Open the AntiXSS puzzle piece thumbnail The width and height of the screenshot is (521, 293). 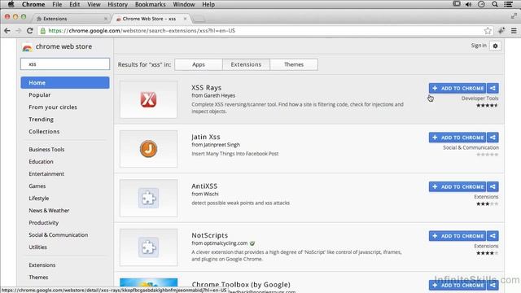(148, 198)
